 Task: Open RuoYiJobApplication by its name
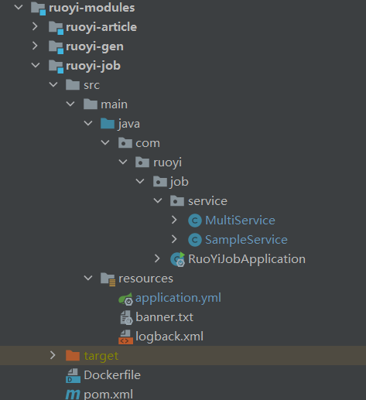click(247, 260)
